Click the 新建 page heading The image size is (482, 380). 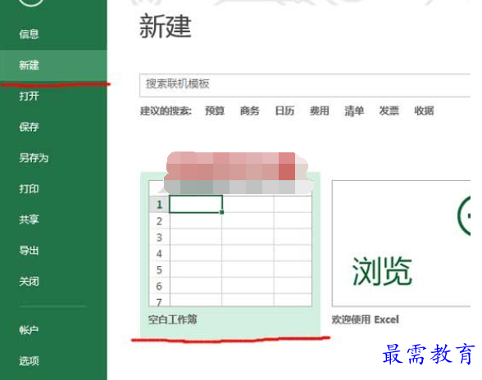click(166, 26)
